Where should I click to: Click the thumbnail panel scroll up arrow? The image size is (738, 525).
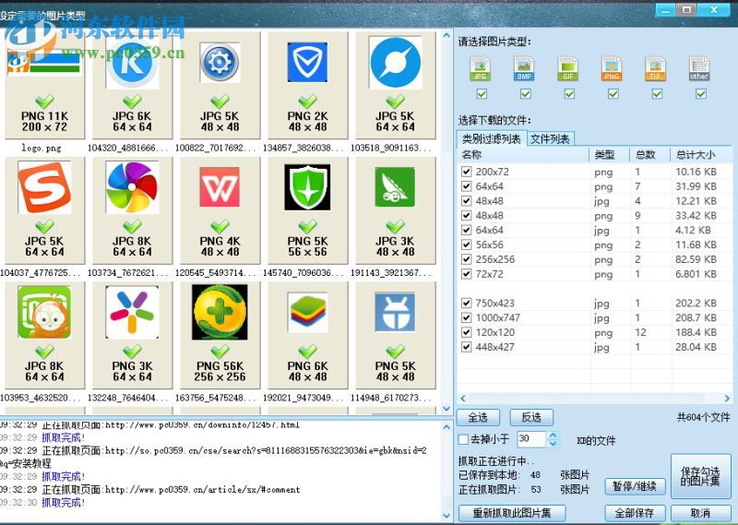point(446,35)
